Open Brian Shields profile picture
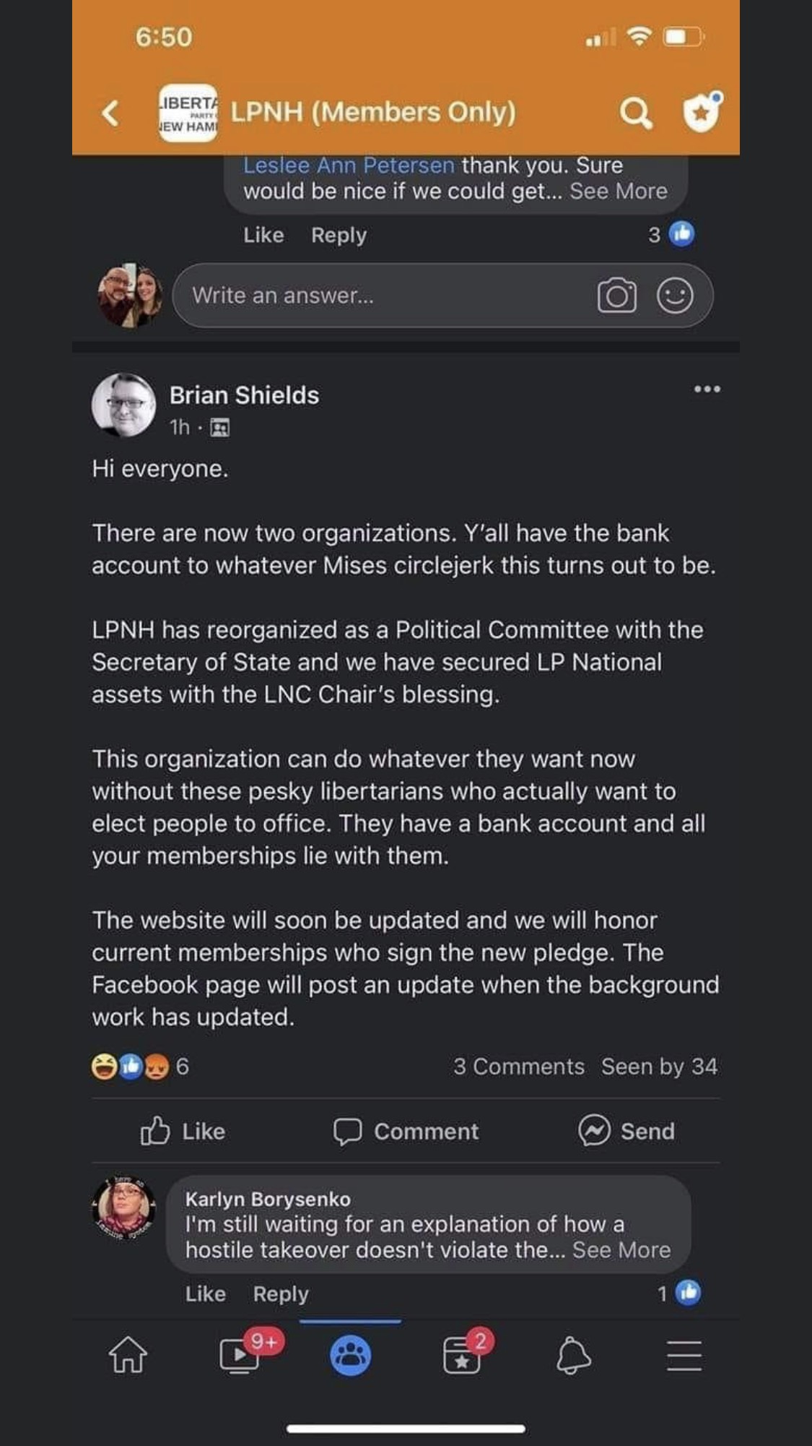 point(123,405)
